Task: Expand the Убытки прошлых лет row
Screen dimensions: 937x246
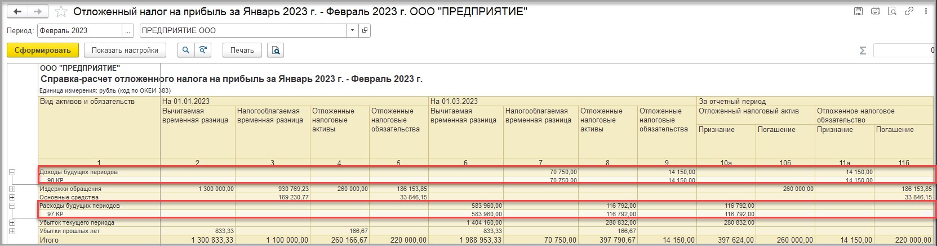Action: click(12, 231)
